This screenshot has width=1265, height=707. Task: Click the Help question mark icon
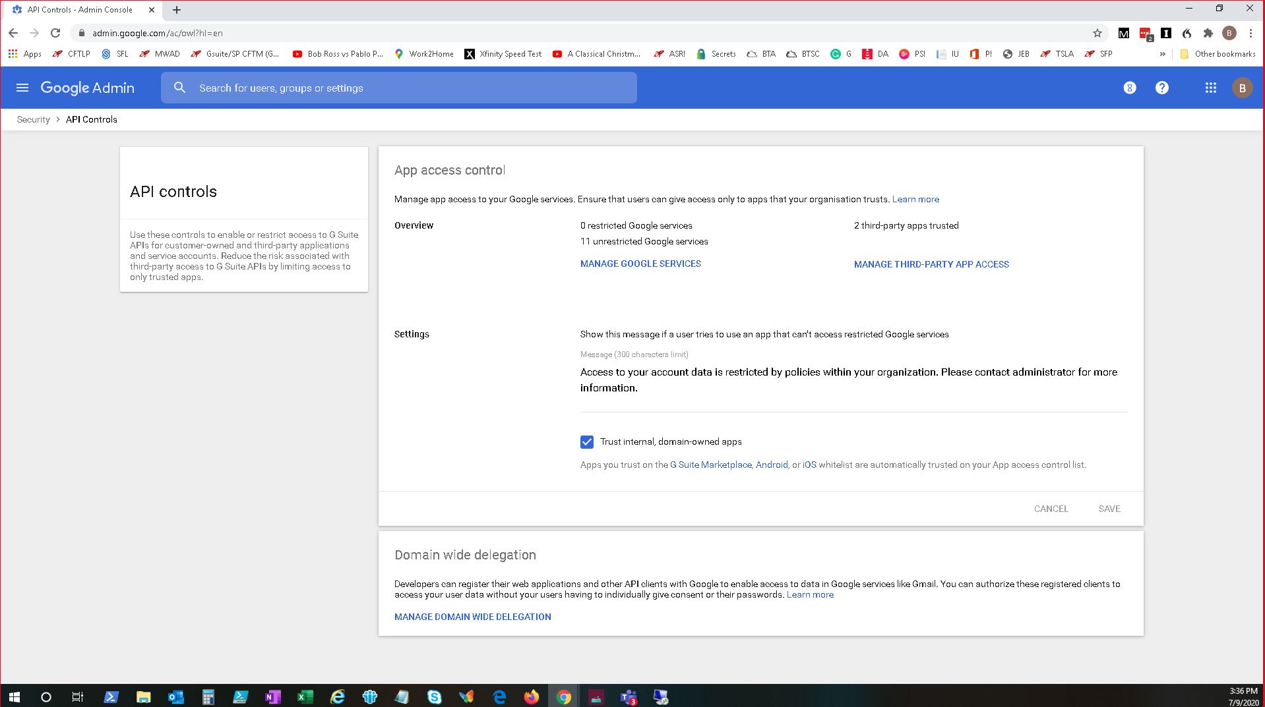click(x=1162, y=87)
